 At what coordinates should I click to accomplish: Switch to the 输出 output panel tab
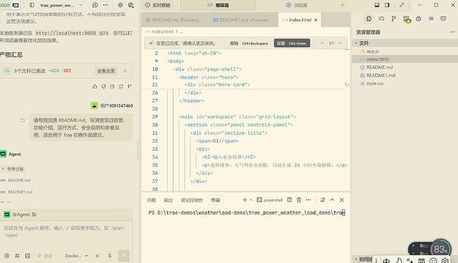click(x=168, y=200)
